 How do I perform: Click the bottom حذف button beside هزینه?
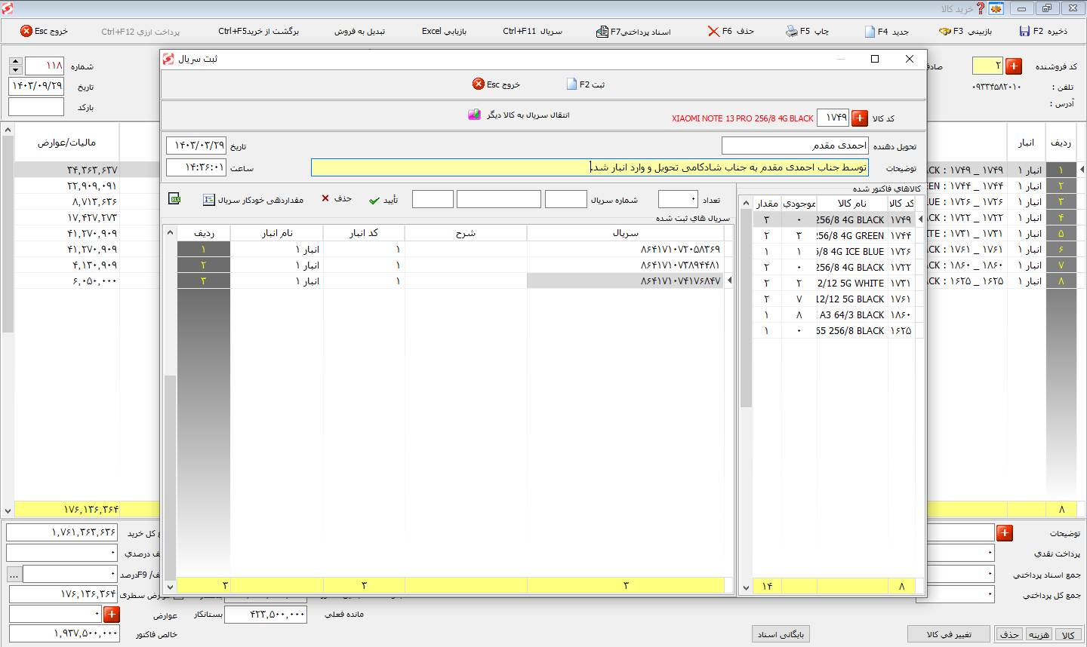pos(1009,634)
